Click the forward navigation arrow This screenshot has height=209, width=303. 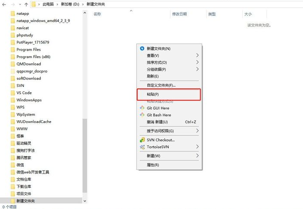13,4
